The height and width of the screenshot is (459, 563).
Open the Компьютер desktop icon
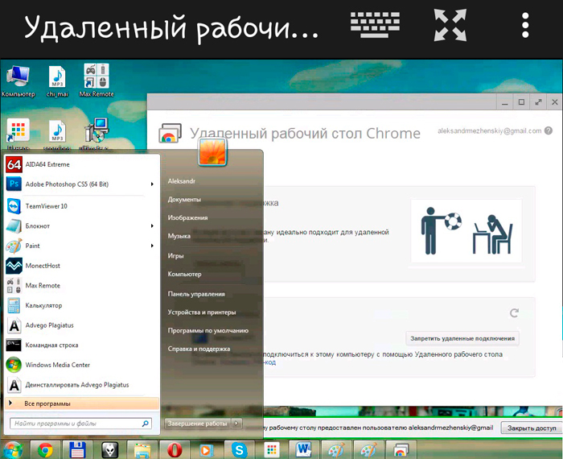tap(18, 81)
